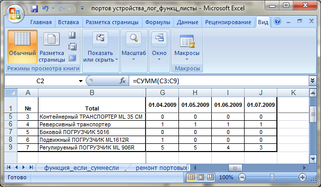Click the horizontal scrollbar thumb
Viewport: 321px width, 187px height.
[235, 168]
